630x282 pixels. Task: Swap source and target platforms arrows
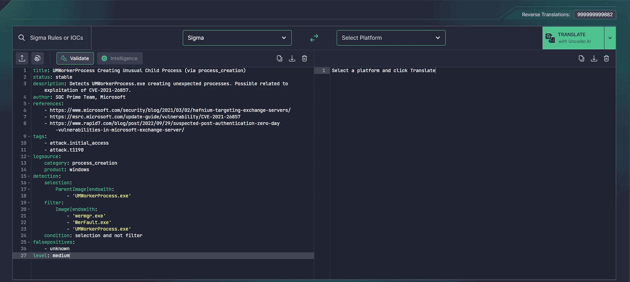314,38
